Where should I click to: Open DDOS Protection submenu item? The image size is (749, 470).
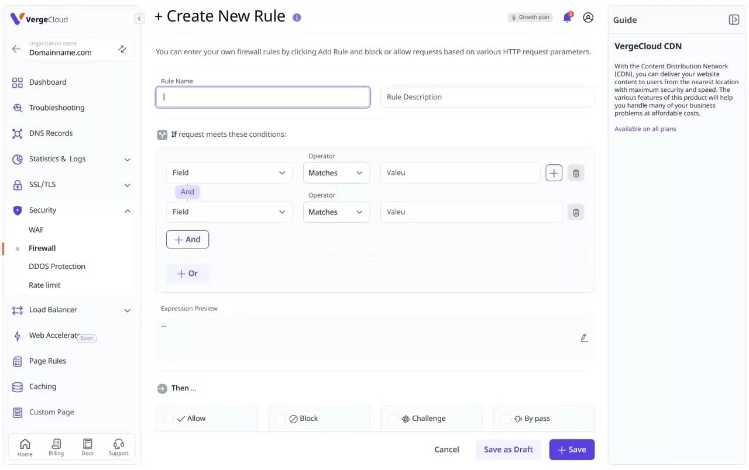point(57,267)
